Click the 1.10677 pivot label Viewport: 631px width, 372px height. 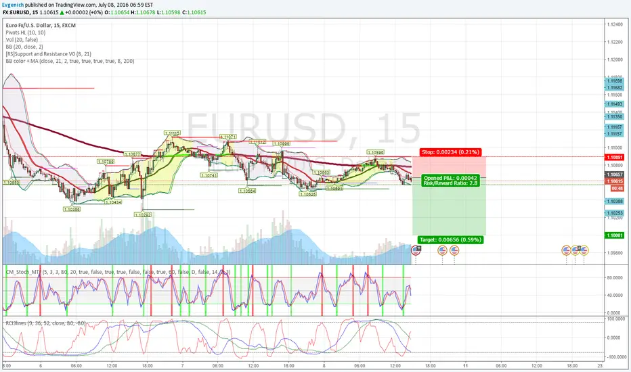133,154
